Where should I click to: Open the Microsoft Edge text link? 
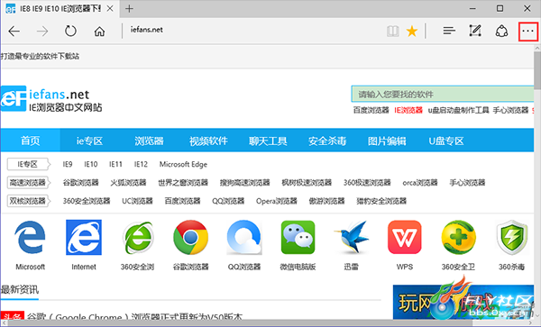coord(183,164)
